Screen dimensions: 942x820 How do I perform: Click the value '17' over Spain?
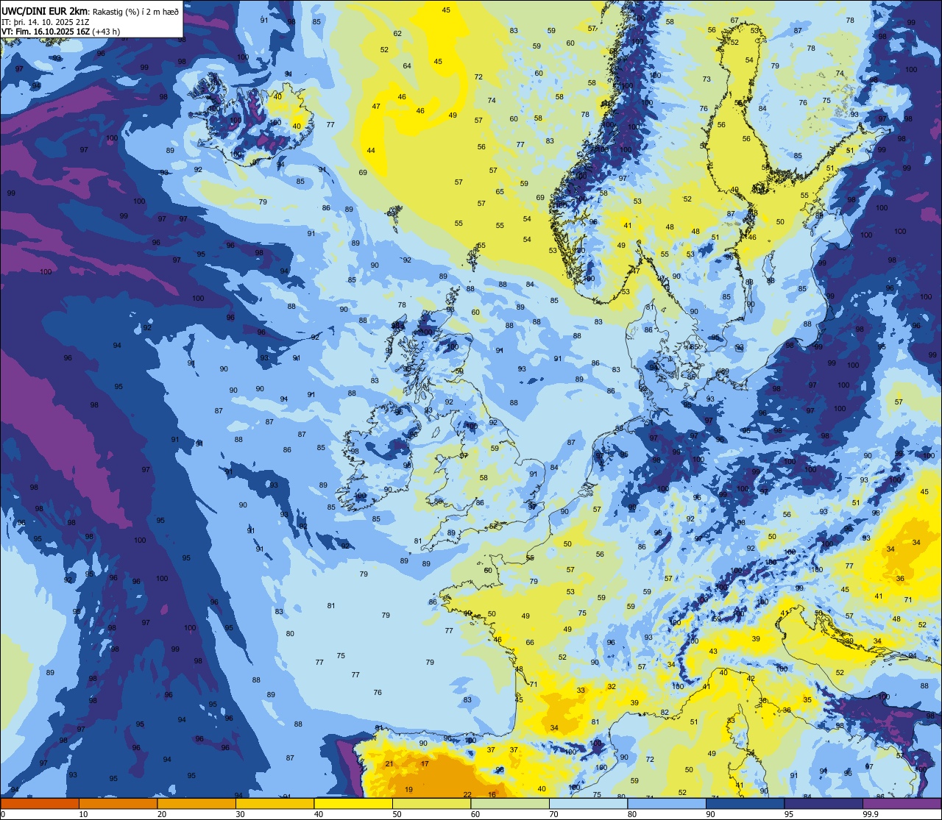coord(425,764)
